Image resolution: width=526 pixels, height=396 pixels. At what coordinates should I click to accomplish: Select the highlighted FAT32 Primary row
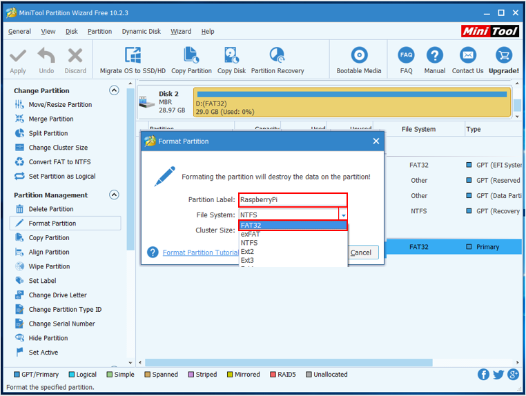(454, 247)
